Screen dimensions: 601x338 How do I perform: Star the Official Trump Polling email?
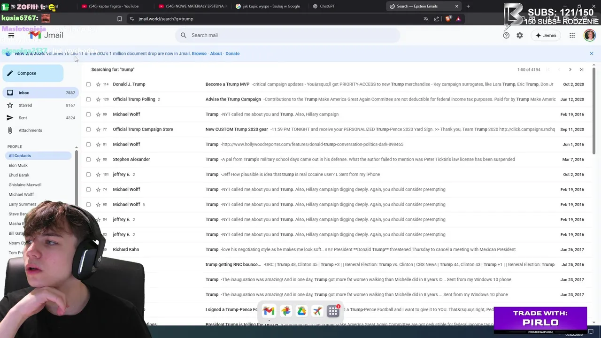point(98,100)
